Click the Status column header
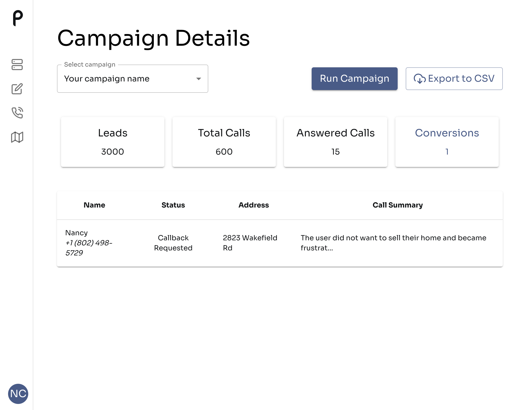527x410 pixels. pos(173,205)
